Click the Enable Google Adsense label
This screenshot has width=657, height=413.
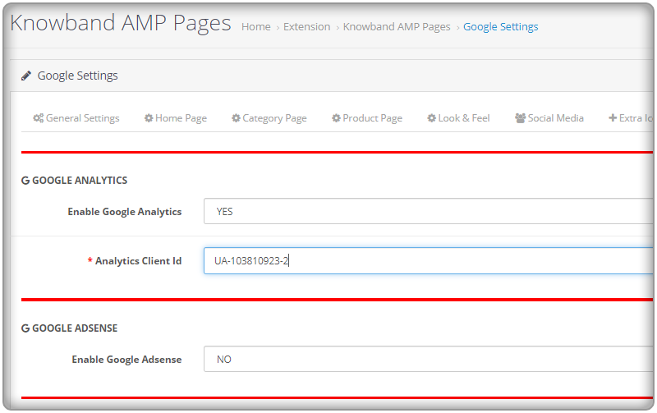(x=126, y=360)
